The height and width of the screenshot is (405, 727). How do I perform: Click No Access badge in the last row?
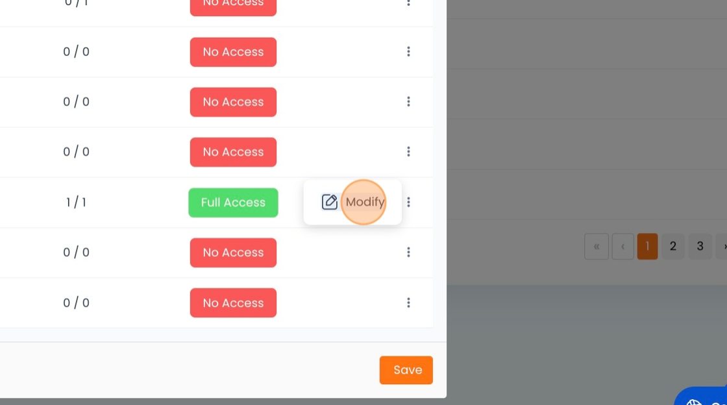(233, 302)
